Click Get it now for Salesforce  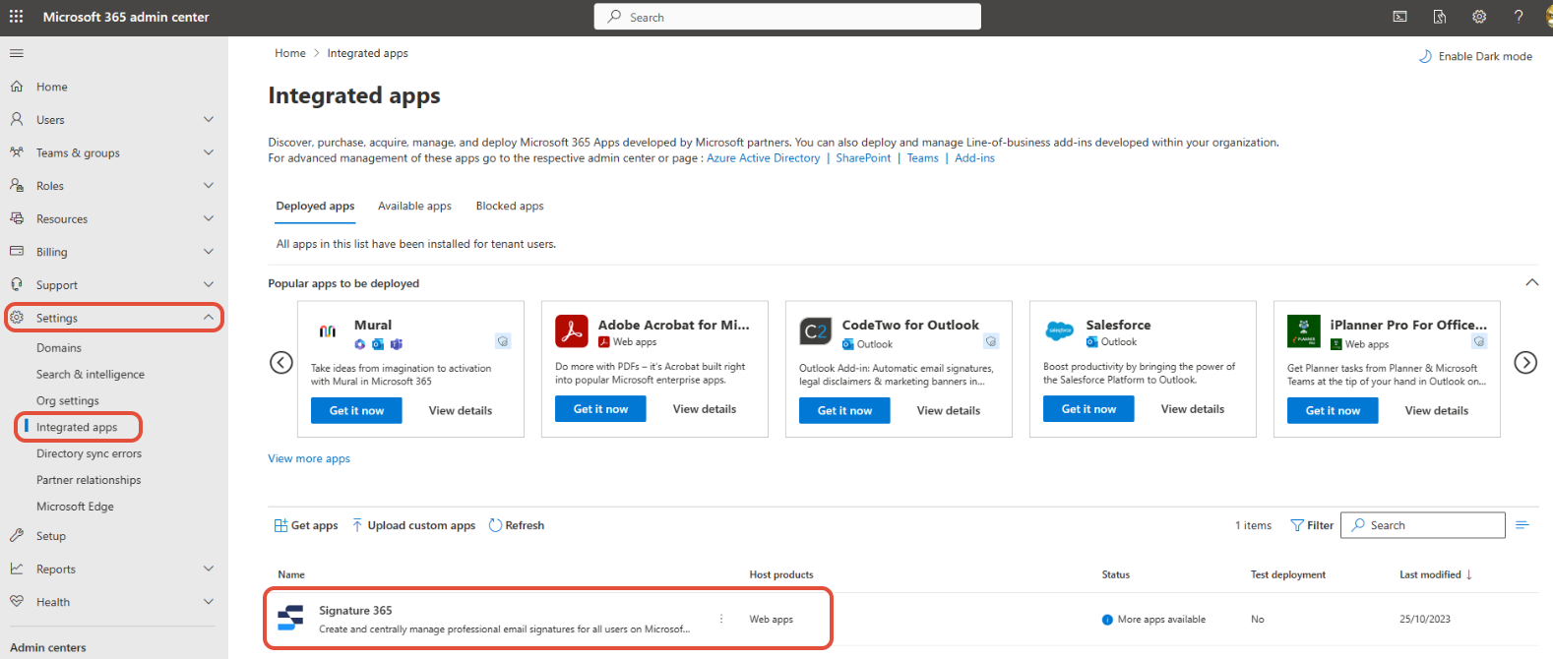[1088, 409]
